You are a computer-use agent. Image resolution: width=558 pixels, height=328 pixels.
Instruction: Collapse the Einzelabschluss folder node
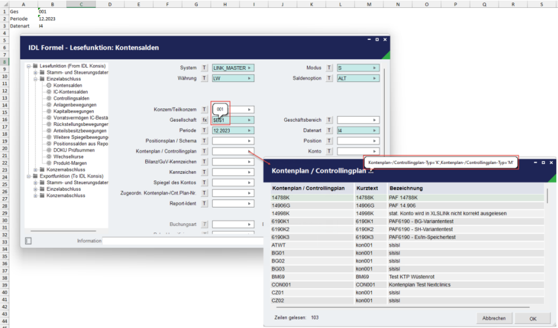tap(36, 79)
